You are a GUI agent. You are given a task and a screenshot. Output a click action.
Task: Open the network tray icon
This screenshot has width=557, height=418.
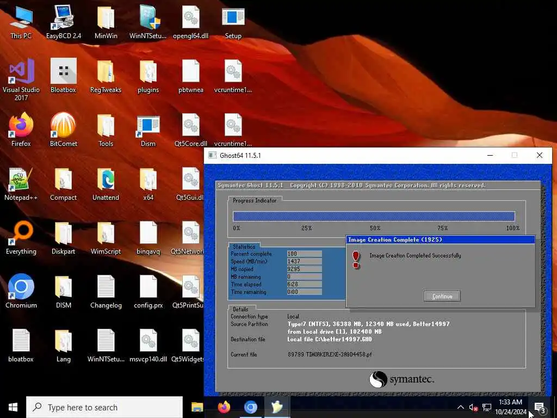pyautogui.click(x=487, y=407)
